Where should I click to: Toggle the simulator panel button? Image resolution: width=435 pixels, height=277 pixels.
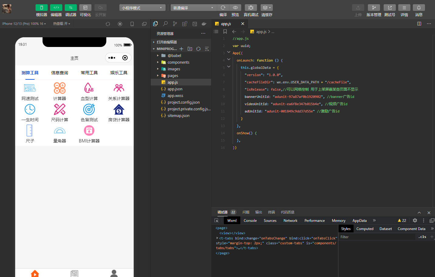click(42, 8)
